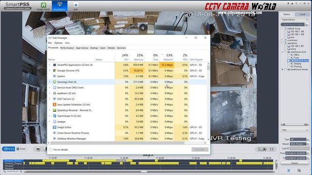Screen dimensions: 312x175
Task: Expand the View panel
Action: point(307,130)
